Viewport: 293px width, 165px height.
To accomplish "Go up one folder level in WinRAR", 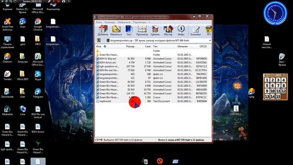I will coord(99,40).
